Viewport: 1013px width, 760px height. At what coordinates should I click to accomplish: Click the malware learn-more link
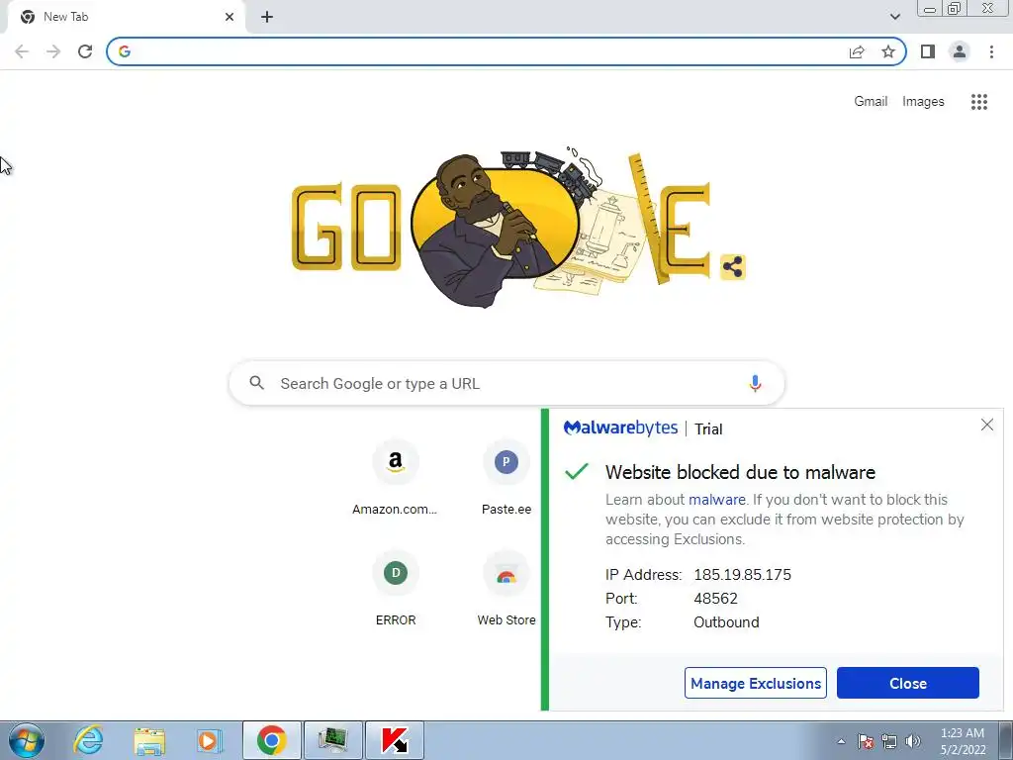[x=716, y=500]
